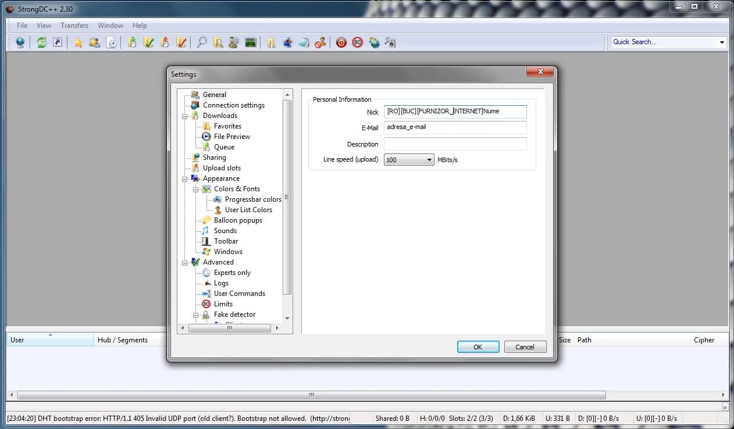Select Favorites under Downloads
Viewport: 734px width, 429px height.
(227, 126)
